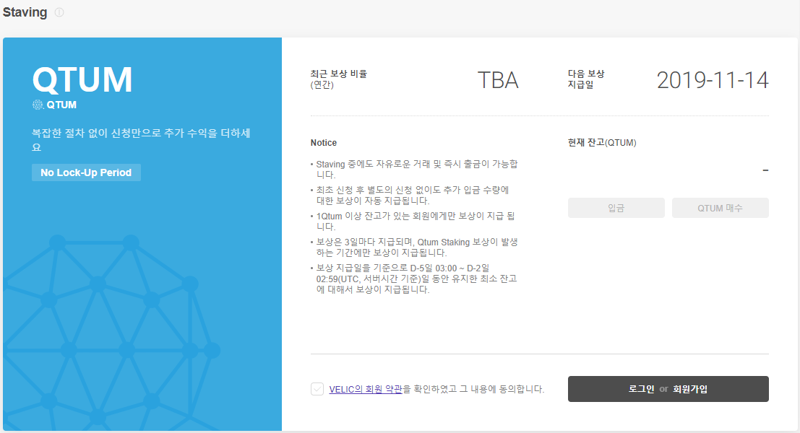Image resolution: width=800 pixels, height=433 pixels.
Task: Click notice about 보상은 3일마다 지급
Action: 414,247
